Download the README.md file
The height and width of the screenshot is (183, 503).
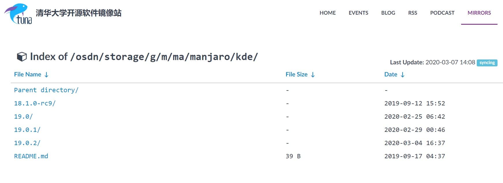(31, 156)
